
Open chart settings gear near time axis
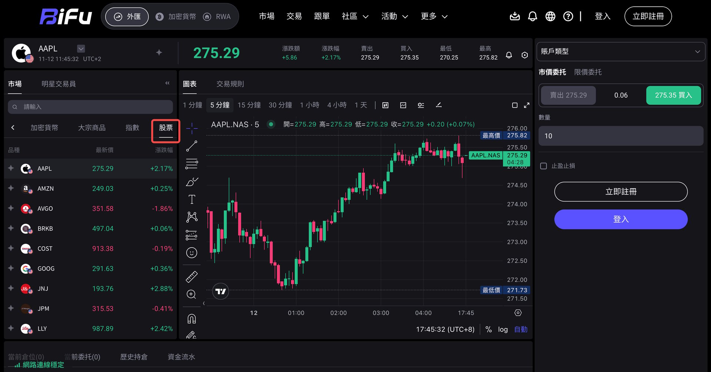pos(518,313)
